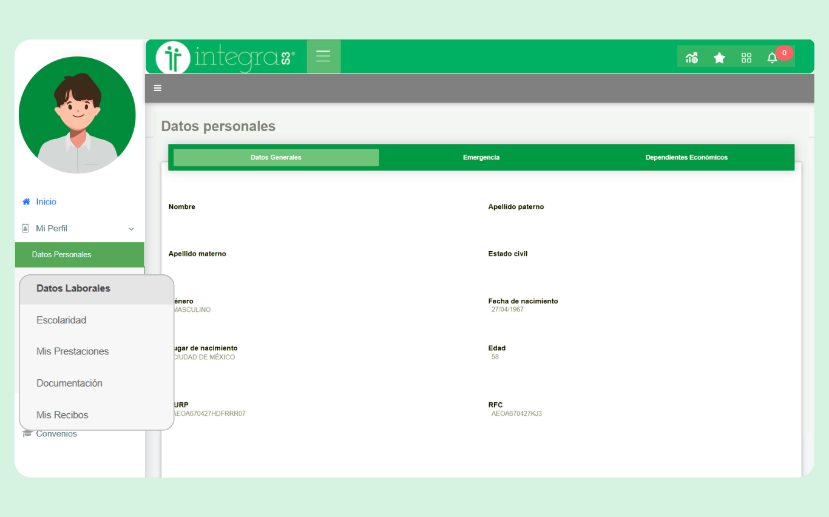The height and width of the screenshot is (517, 829).
Task: Choose Escolaridad from the profile menu
Action: coord(61,320)
